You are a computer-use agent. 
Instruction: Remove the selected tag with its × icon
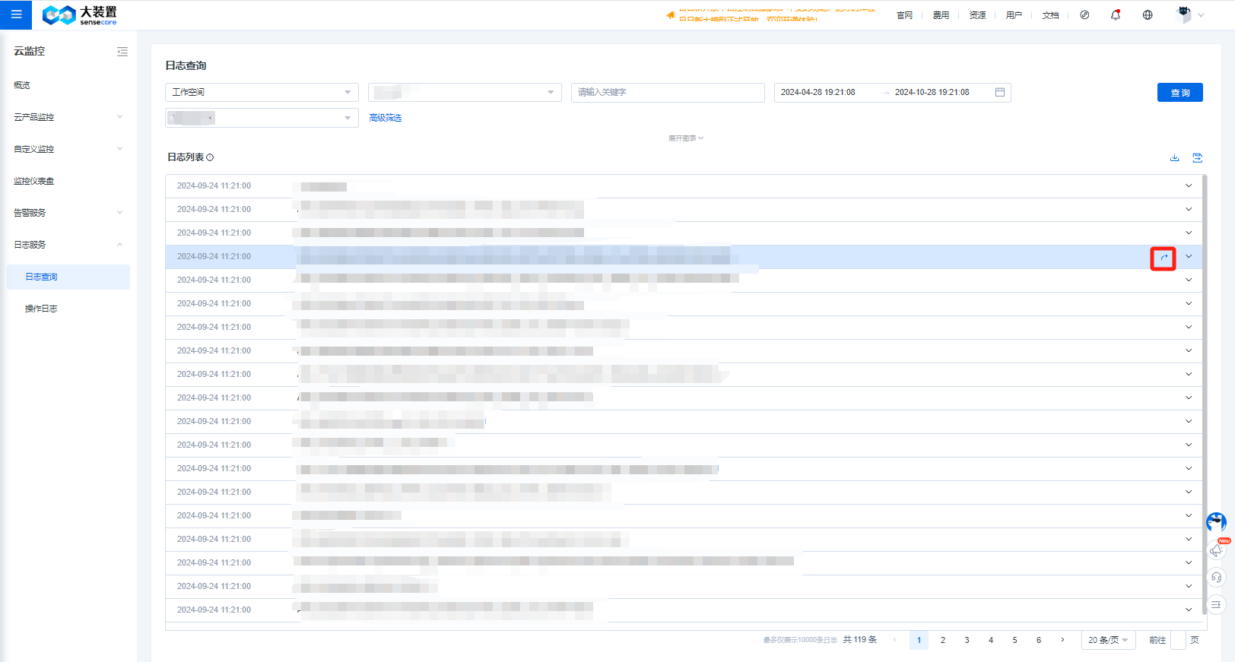[x=211, y=118]
